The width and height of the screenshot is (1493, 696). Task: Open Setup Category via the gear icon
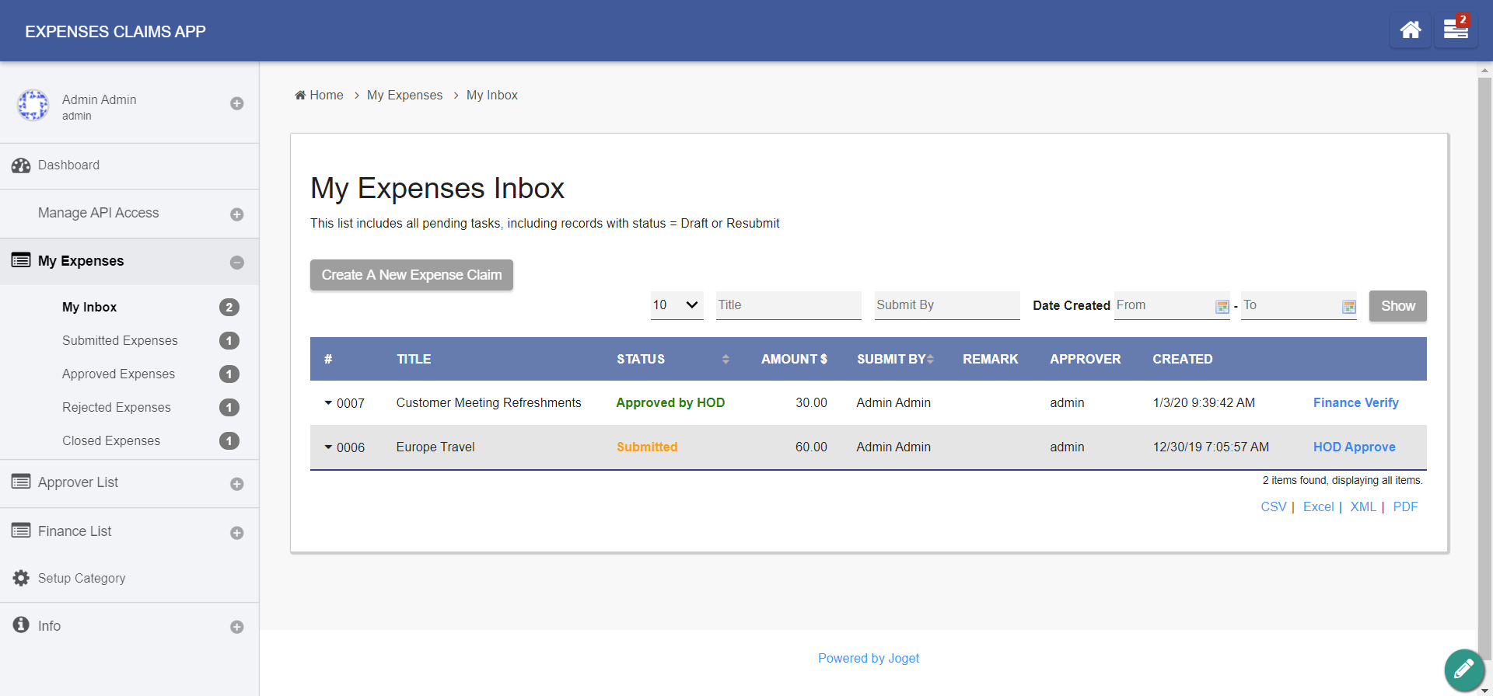pyautogui.click(x=21, y=578)
